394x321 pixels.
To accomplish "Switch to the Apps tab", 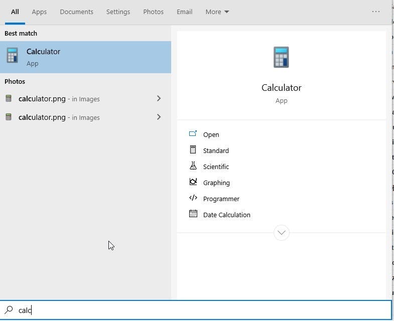I will [39, 12].
